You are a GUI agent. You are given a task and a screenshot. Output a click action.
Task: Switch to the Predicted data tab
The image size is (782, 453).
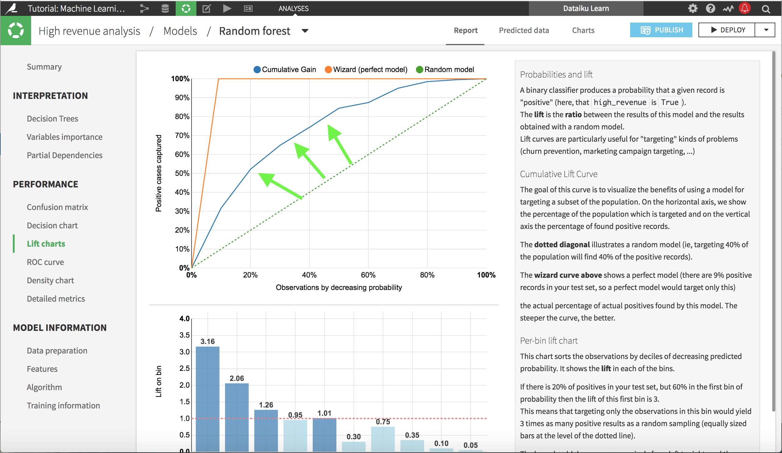524,30
